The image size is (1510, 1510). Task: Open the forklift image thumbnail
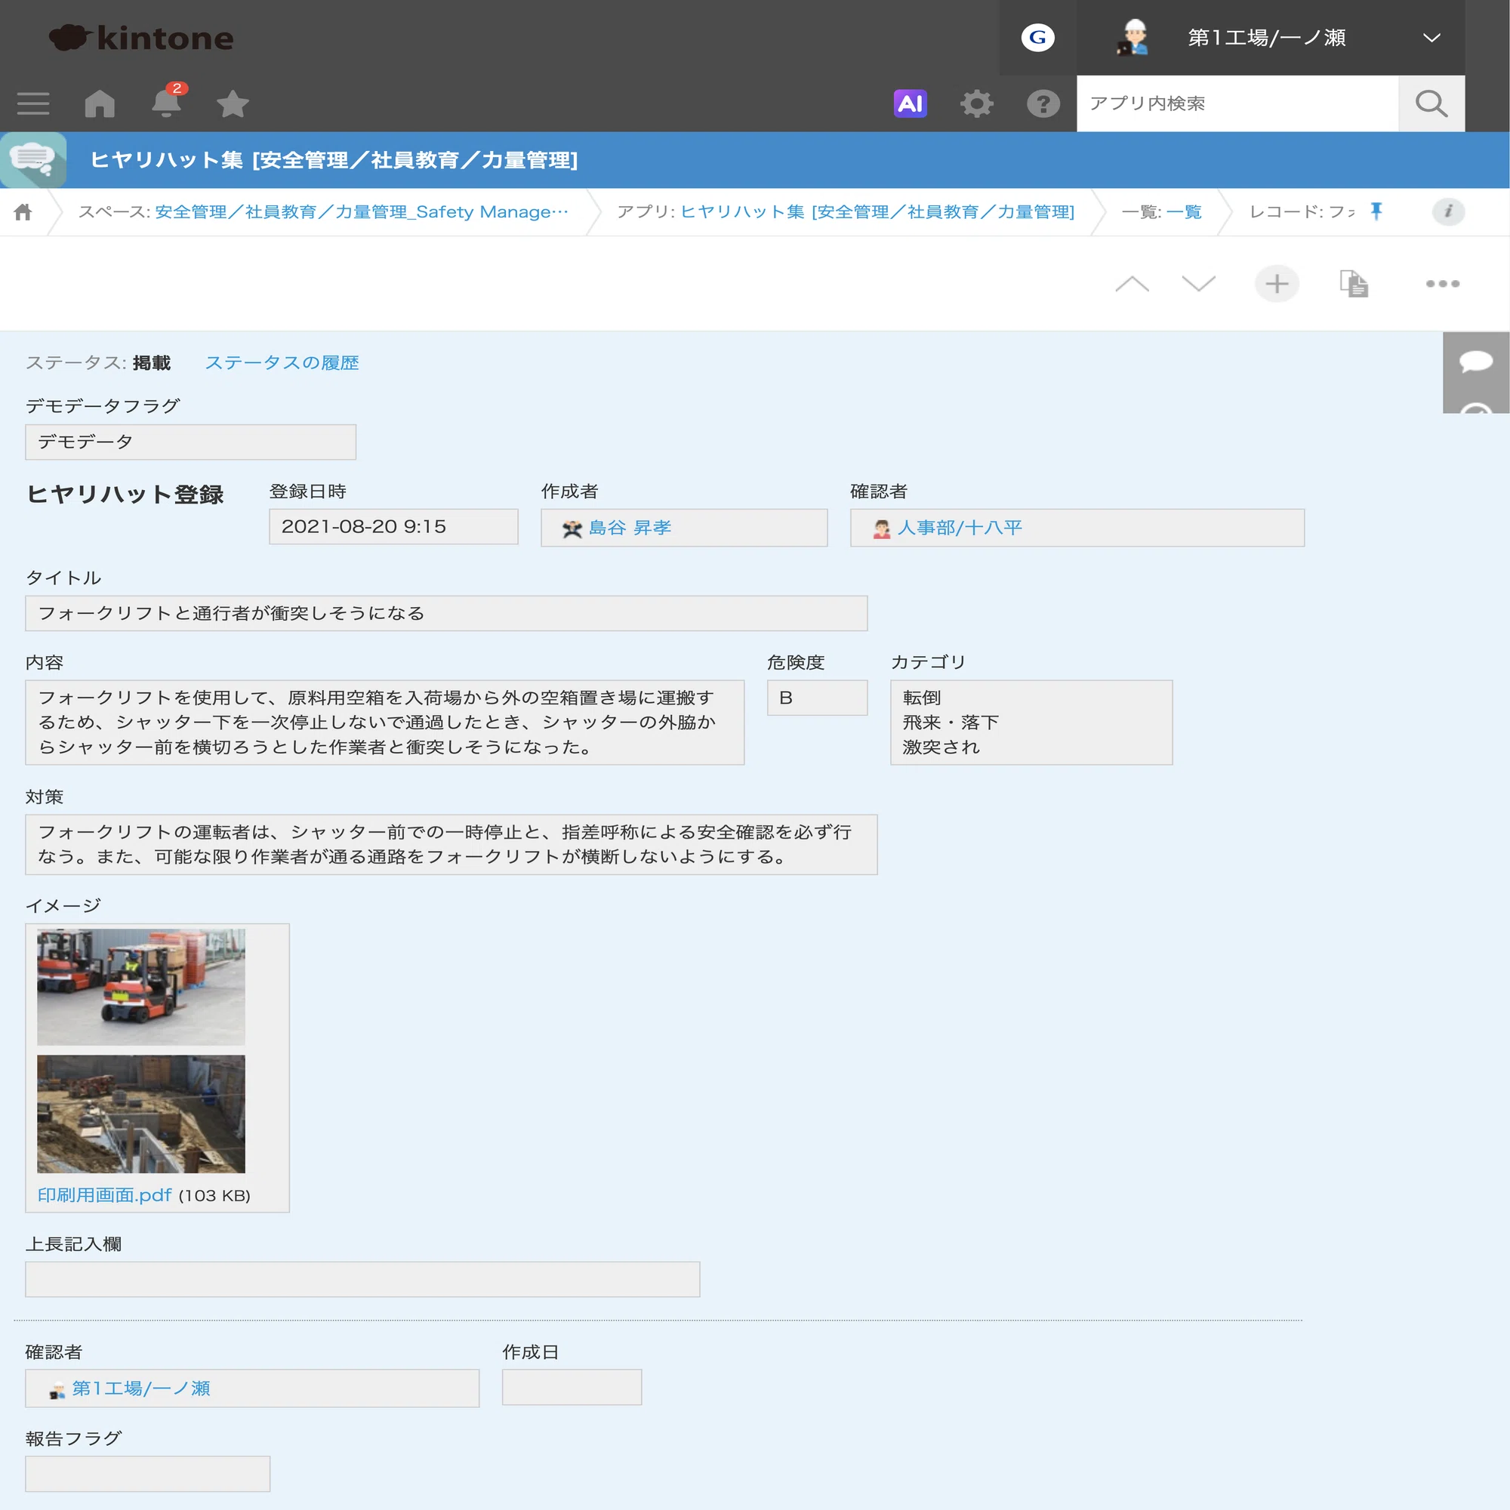coord(140,986)
